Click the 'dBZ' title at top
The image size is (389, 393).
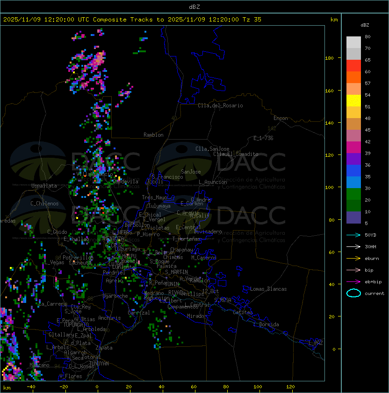[194, 7]
